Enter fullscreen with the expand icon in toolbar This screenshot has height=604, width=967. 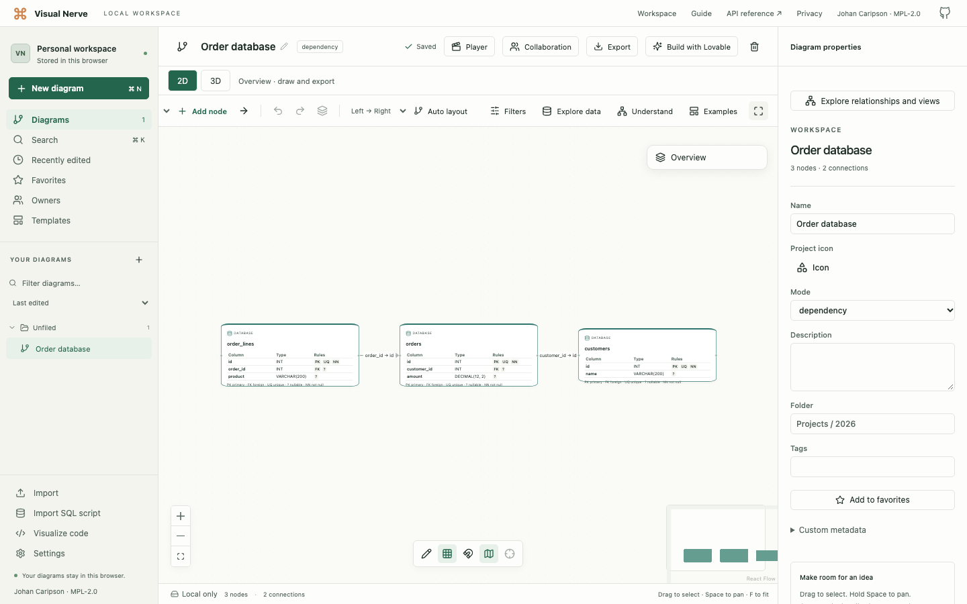pyautogui.click(x=758, y=111)
